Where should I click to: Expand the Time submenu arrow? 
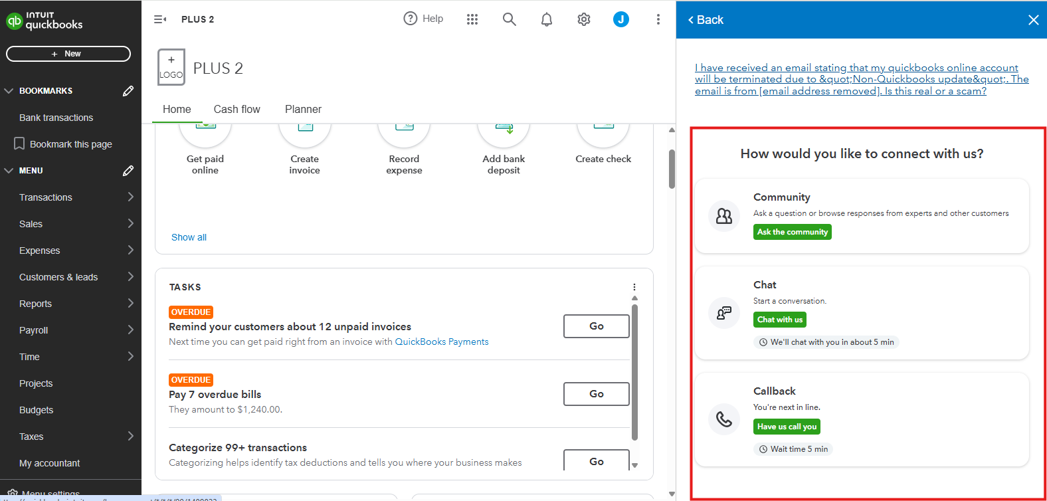pyautogui.click(x=131, y=356)
